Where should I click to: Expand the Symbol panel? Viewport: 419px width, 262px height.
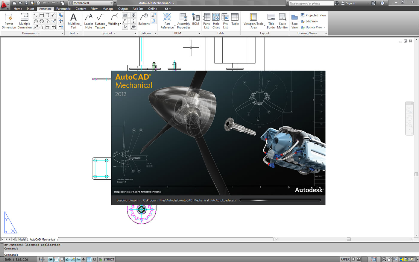(108, 33)
